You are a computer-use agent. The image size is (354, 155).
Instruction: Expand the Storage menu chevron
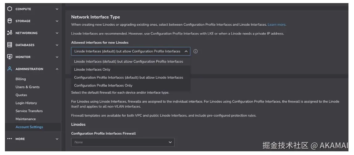click(x=57, y=21)
